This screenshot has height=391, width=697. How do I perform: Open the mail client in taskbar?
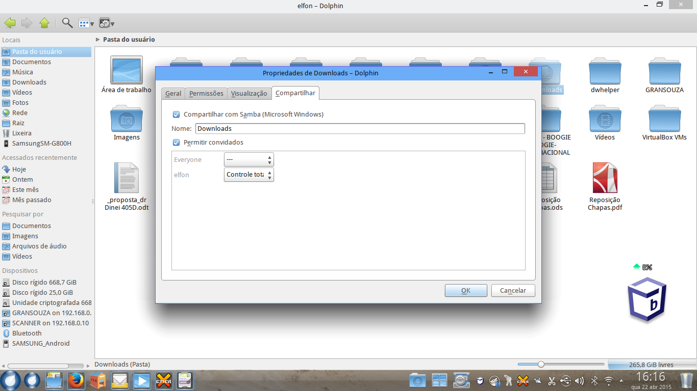click(x=119, y=380)
